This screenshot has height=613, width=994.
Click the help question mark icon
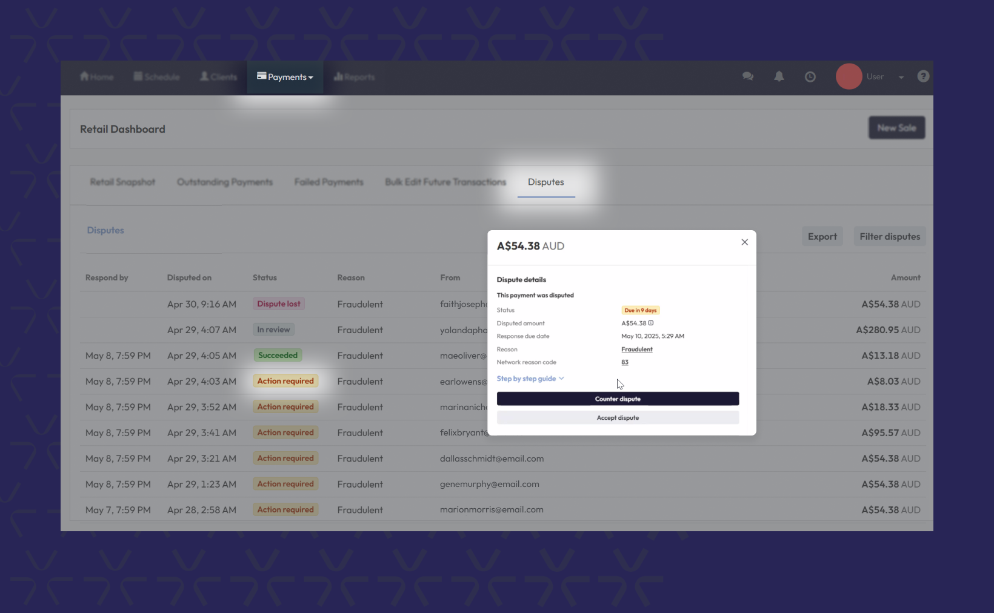[923, 76]
